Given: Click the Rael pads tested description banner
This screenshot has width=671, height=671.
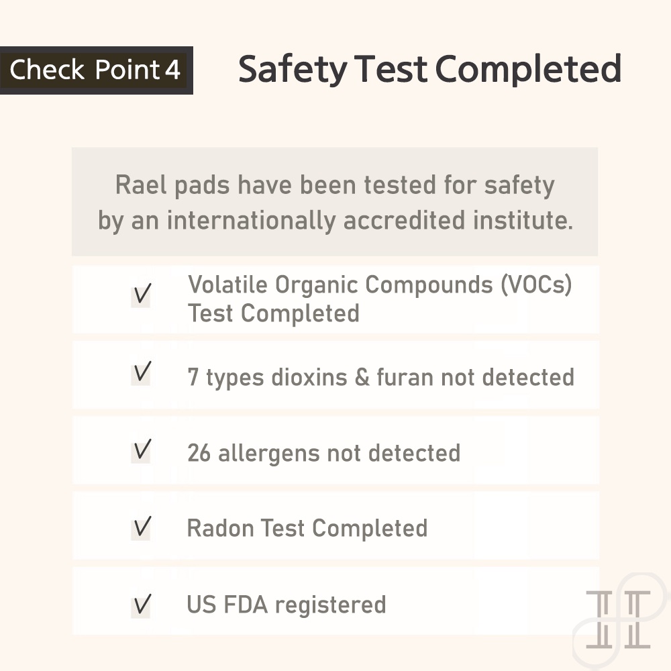Looking at the screenshot, I should pyautogui.click(x=335, y=202).
